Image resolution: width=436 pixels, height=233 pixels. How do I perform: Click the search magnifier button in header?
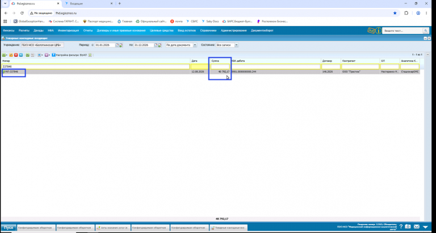pos(425,31)
